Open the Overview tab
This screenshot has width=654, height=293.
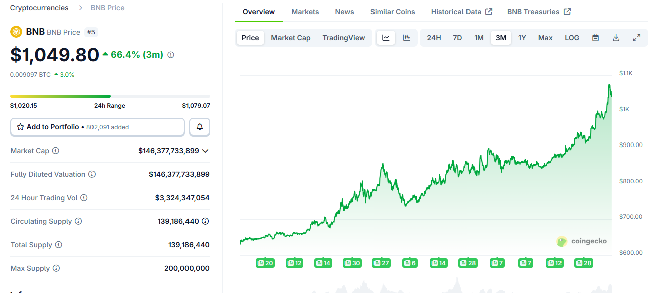pos(259,12)
